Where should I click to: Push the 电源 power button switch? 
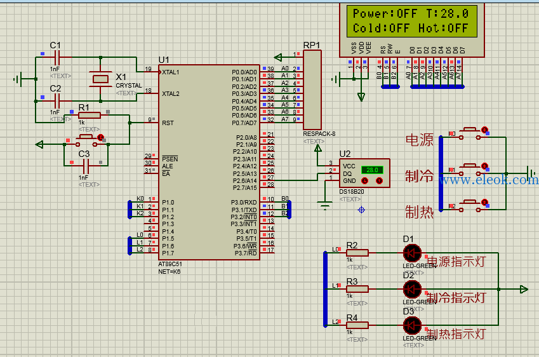[x=470, y=134]
